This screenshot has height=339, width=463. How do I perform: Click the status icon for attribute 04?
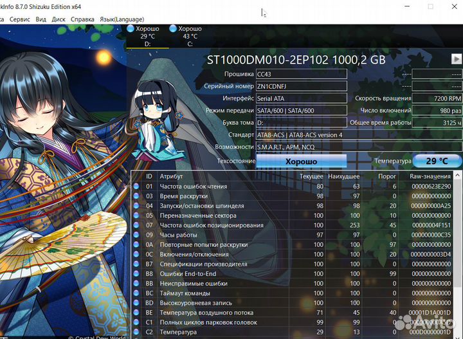136,206
